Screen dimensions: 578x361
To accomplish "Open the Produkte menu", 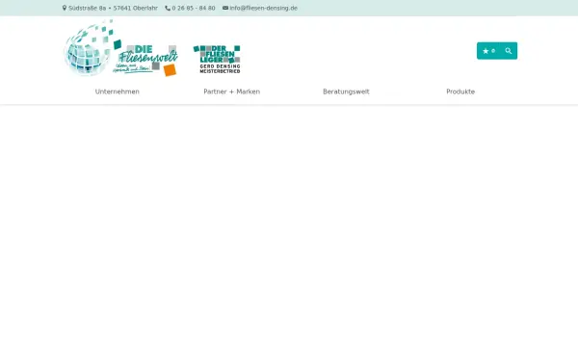I will point(460,91).
